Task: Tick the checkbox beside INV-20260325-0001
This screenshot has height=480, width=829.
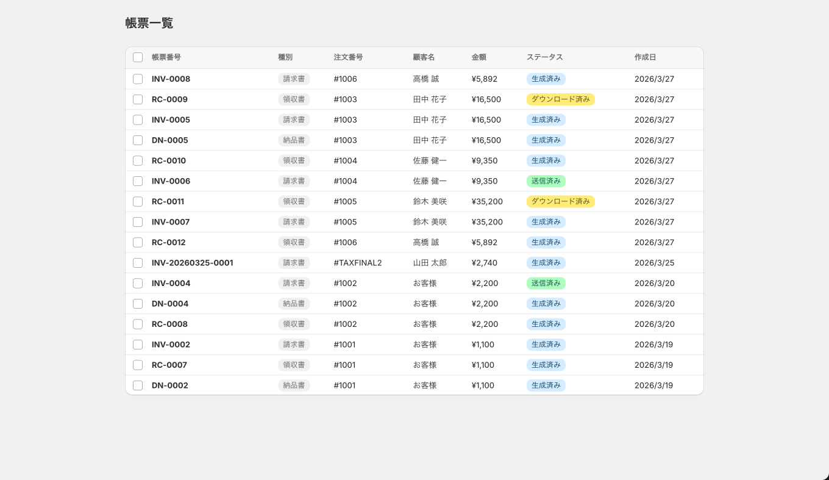Action: (x=138, y=263)
